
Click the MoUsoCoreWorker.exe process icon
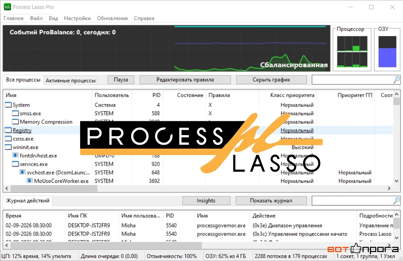(30, 181)
